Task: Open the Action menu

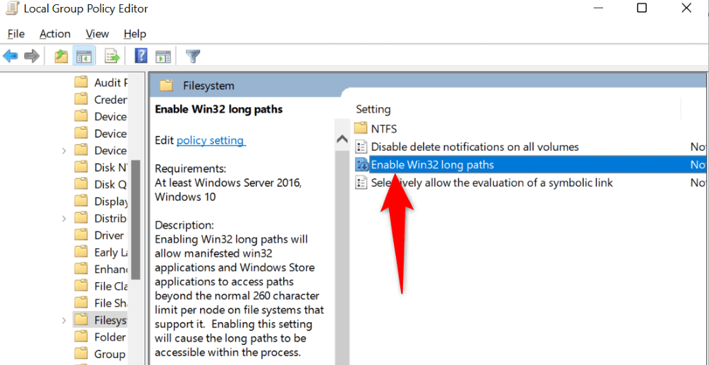Action: point(55,34)
